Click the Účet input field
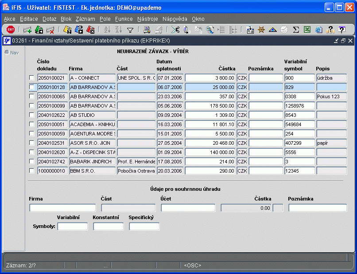 188,208
